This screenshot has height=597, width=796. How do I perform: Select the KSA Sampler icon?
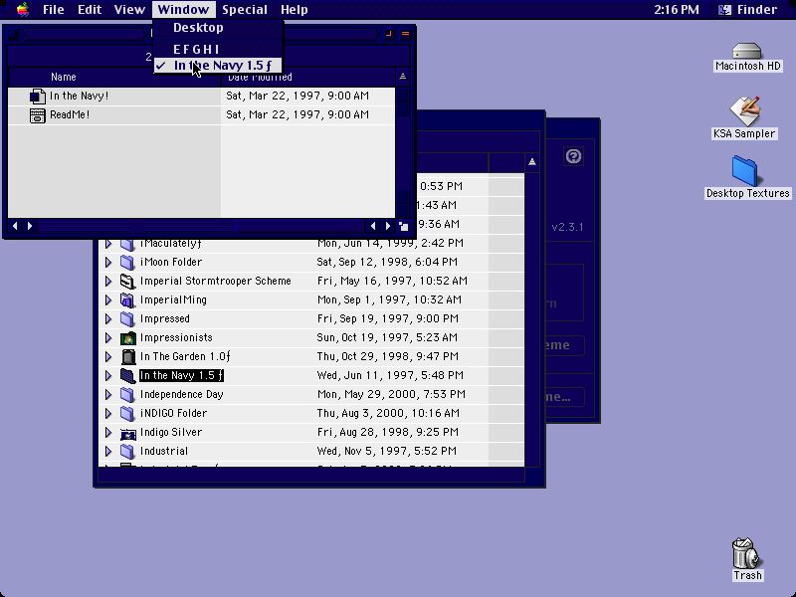(x=744, y=111)
